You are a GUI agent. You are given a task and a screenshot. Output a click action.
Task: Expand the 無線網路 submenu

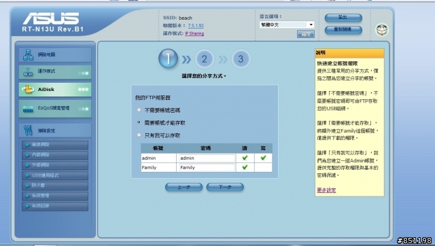tap(55, 145)
